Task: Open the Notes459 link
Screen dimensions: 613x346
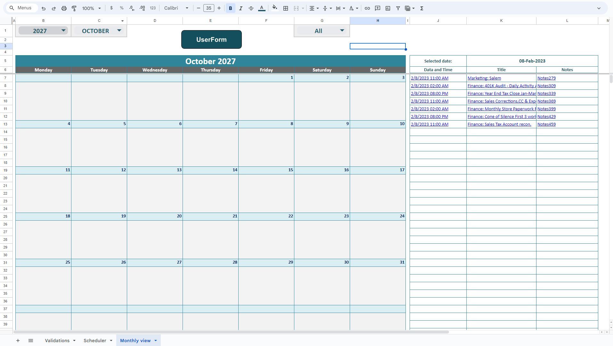Action: click(x=546, y=124)
